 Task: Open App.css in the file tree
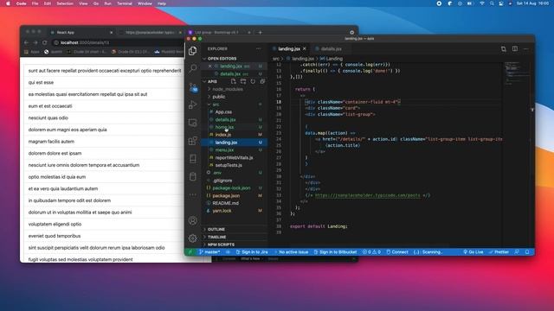point(223,112)
